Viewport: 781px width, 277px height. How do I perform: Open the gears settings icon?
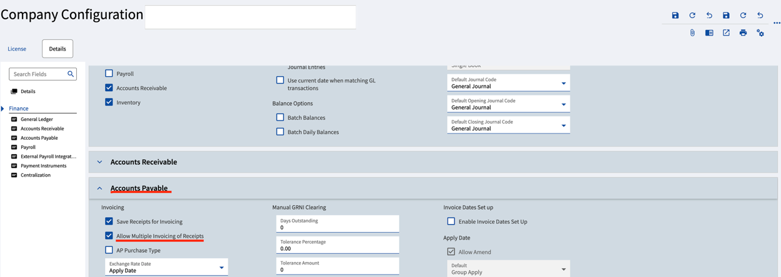pos(760,32)
